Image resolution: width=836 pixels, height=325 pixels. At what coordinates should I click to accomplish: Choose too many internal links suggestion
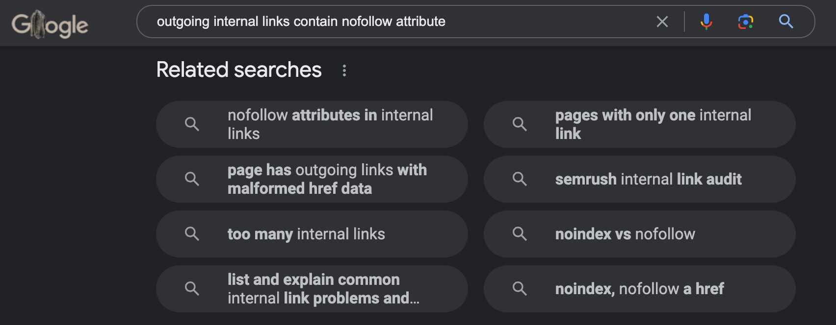click(x=312, y=234)
